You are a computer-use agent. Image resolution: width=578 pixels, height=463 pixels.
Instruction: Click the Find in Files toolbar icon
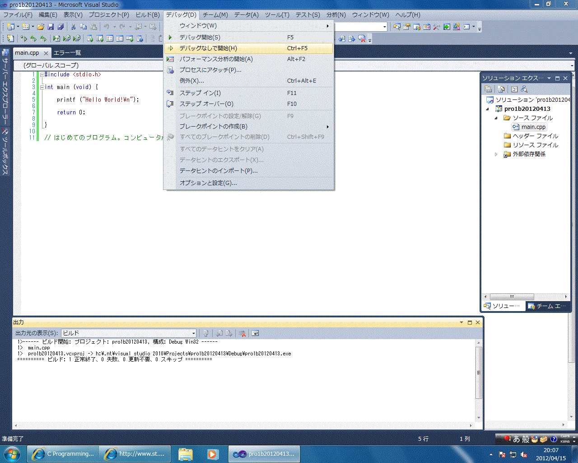(x=397, y=27)
